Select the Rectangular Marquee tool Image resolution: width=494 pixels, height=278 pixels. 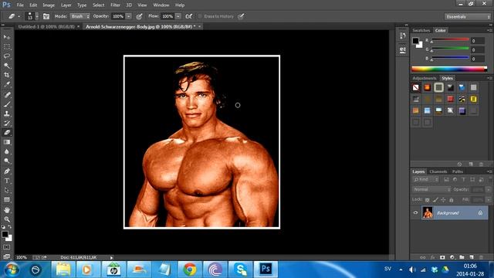coord(7,46)
